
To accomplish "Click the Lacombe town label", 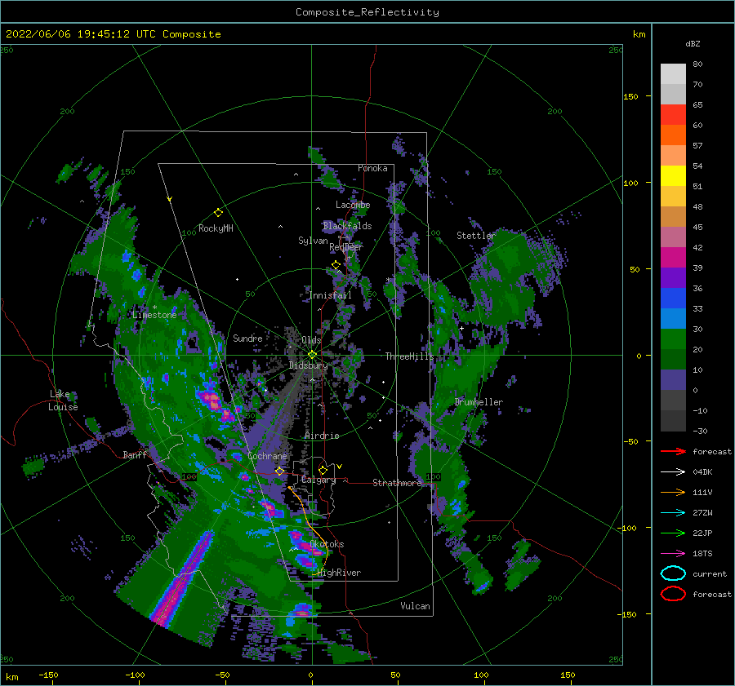I will click(x=353, y=205).
